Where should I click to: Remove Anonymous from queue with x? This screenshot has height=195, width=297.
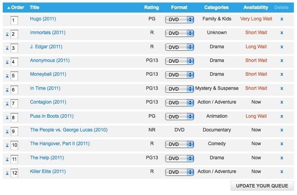tap(282, 60)
